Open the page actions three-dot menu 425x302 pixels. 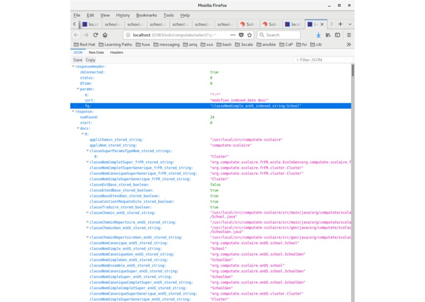232,35
